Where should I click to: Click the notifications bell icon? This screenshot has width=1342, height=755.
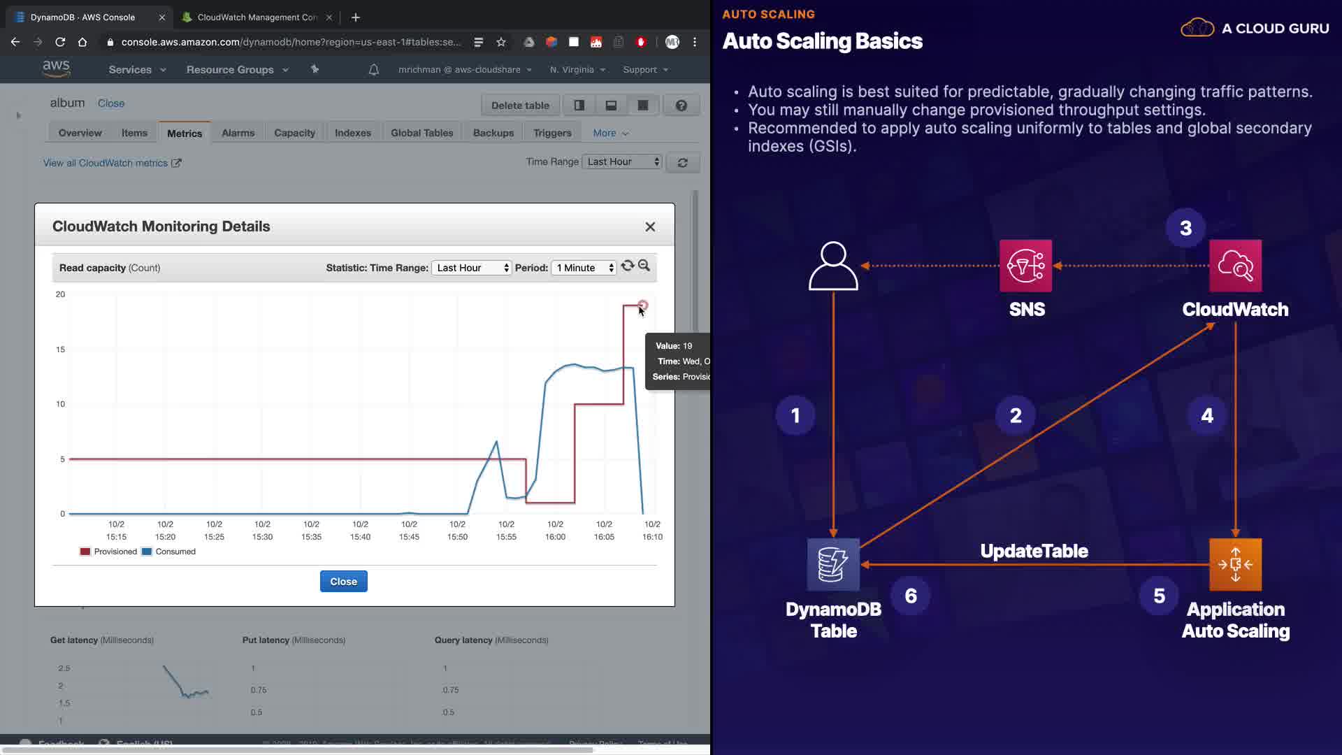click(x=374, y=69)
